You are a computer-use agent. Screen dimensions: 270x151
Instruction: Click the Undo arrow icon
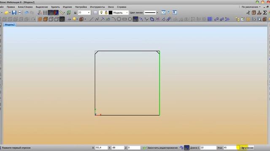point(27,13)
